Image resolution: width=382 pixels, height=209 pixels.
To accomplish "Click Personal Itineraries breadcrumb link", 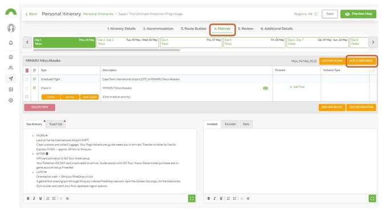I will coord(98,14).
